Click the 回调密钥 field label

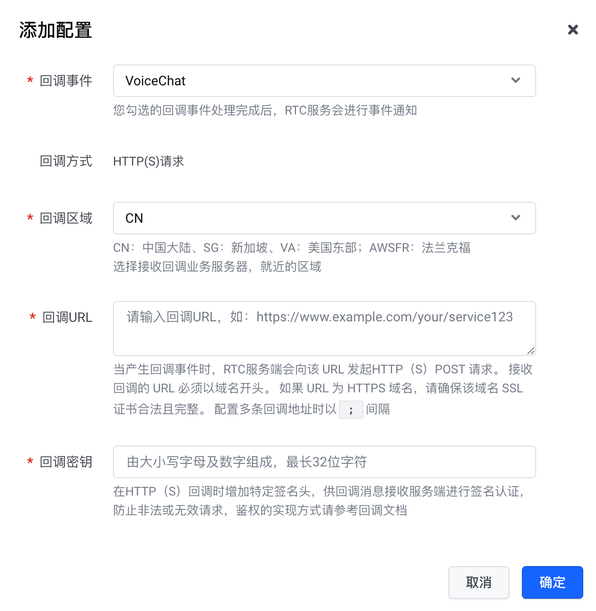click(66, 462)
